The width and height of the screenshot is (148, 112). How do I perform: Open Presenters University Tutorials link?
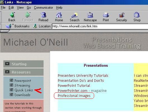(83, 75)
